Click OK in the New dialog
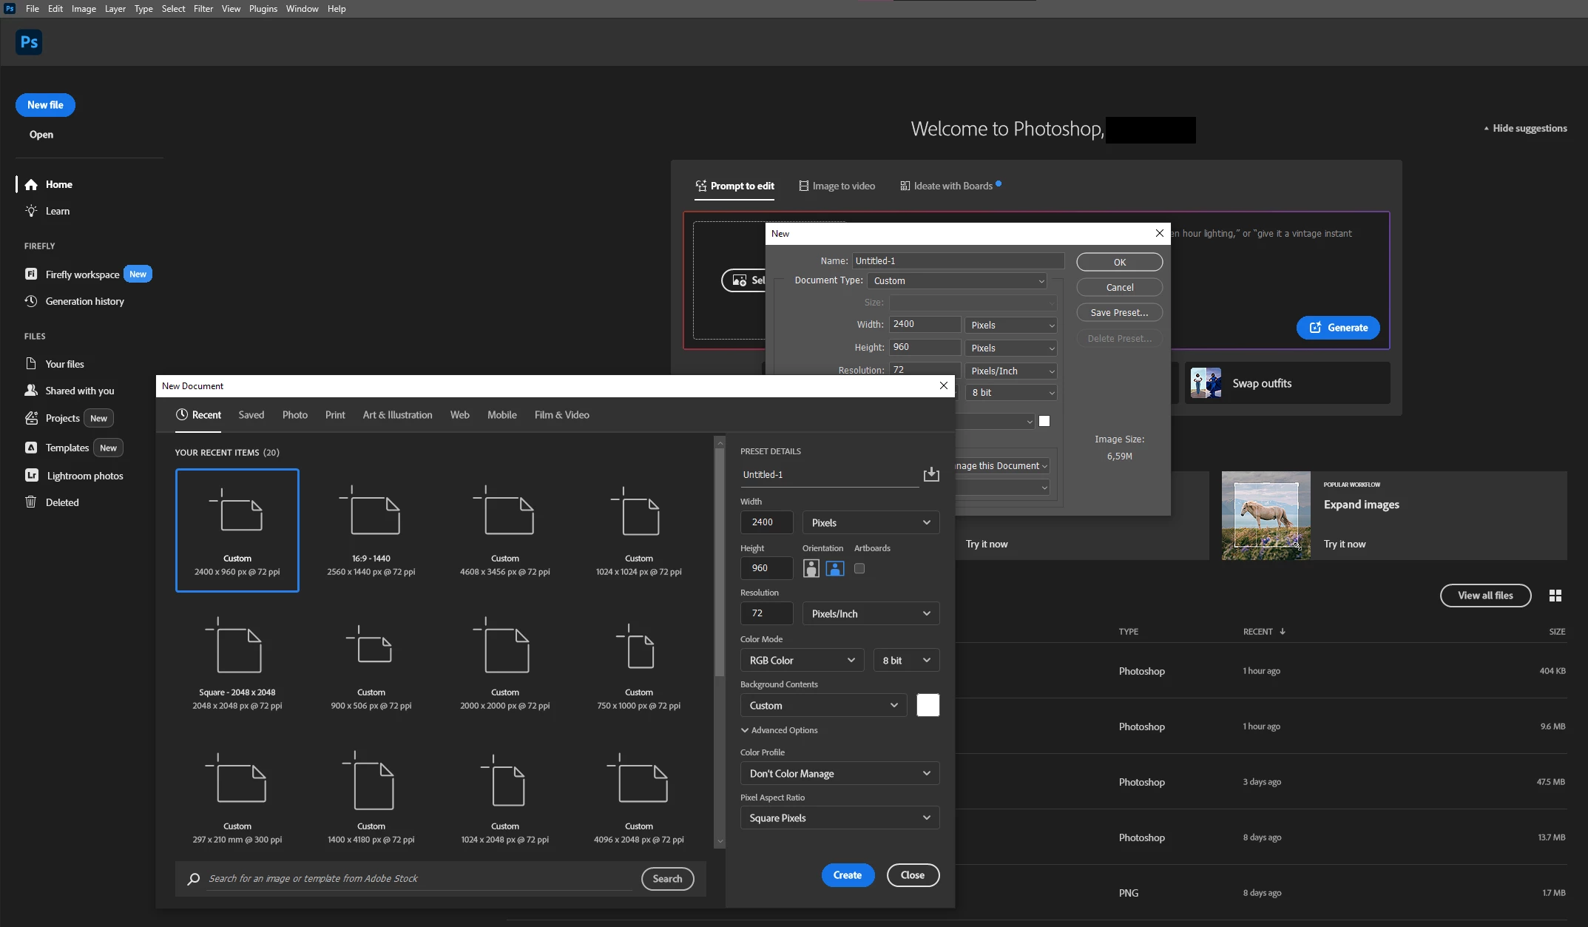1588x927 pixels. (1119, 262)
